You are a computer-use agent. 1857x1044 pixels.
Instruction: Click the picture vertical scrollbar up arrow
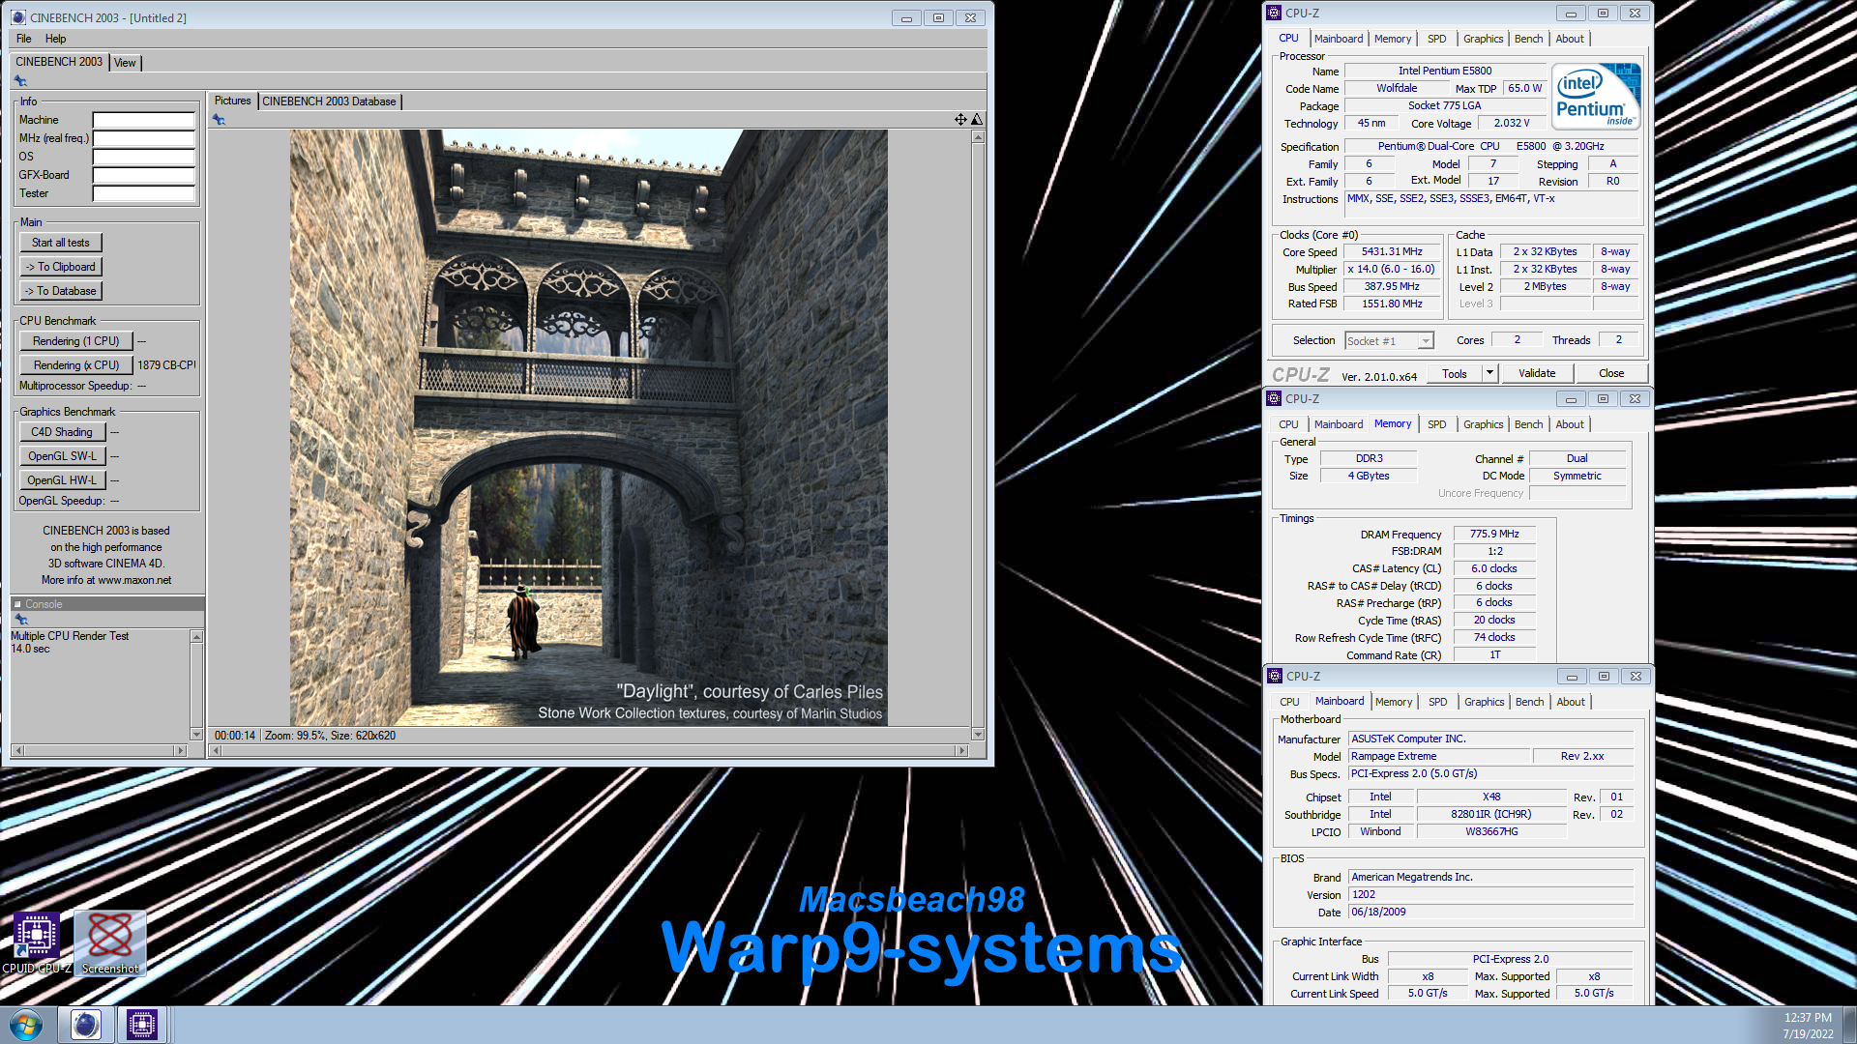click(978, 137)
